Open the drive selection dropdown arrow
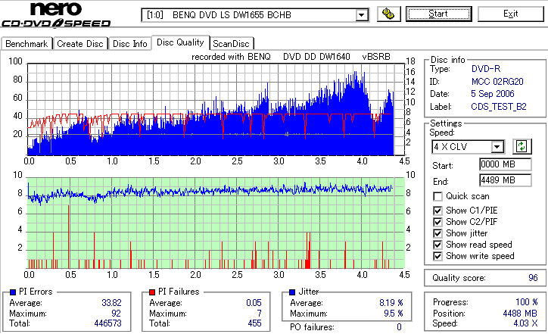Viewport: 548px width, 334px height. click(361, 15)
